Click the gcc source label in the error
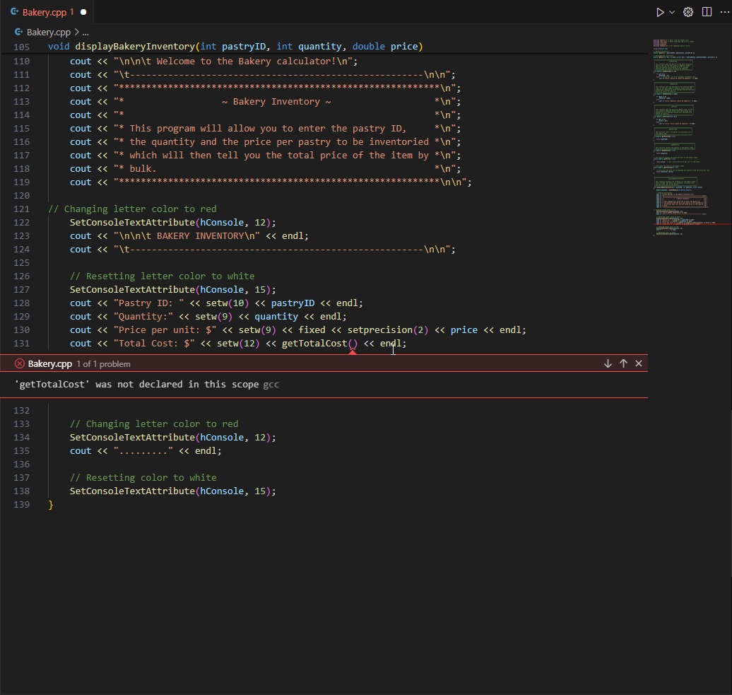 [270, 385]
